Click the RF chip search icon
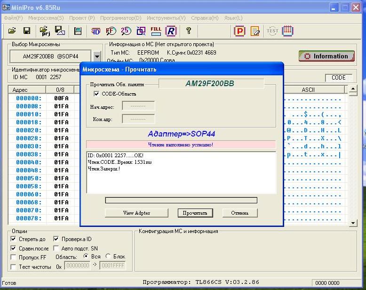 (x=111, y=31)
